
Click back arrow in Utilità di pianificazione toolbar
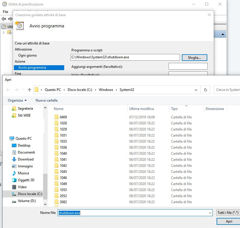tap(4, 19)
